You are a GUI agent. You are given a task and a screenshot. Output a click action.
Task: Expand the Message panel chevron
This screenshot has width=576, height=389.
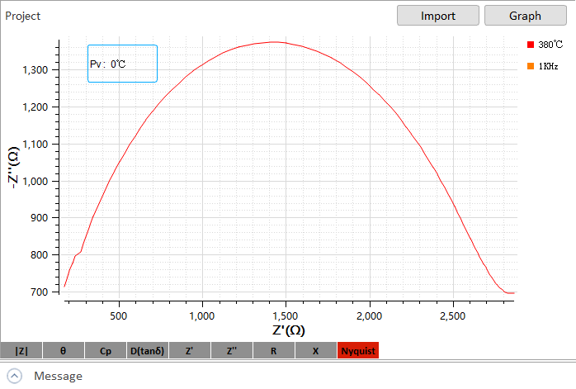coord(15,376)
